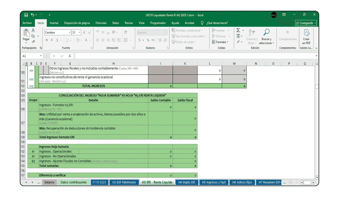
Task: Click the Name Box showing A1
Action: point(30,56)
